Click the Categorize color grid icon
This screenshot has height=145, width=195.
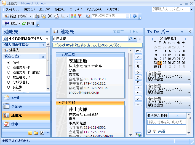[73, 16]
